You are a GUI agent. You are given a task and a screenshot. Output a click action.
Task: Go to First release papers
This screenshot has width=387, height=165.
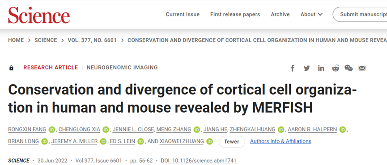[x=235, y=15]
